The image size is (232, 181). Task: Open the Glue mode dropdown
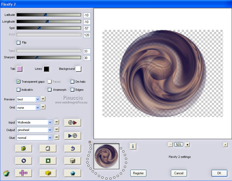[x=35, y=138]
